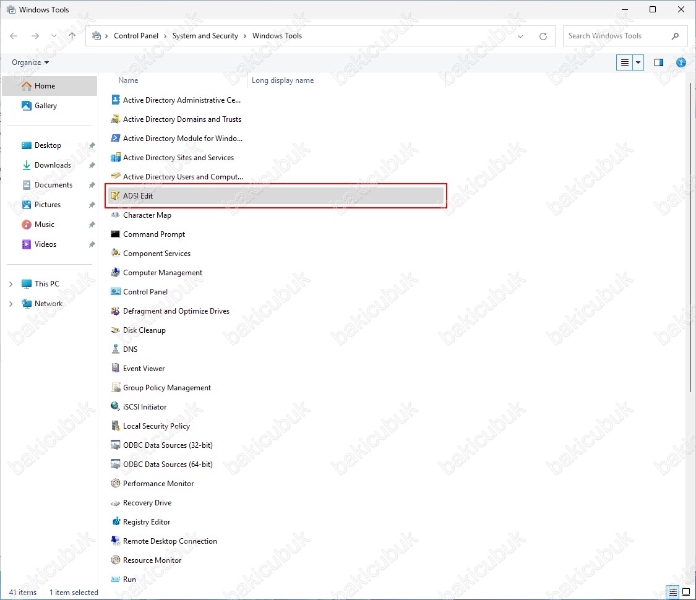Click the Performance Monitor icon
The height and width of the screenshot is (600, 696).
click(x=115, y=484)
